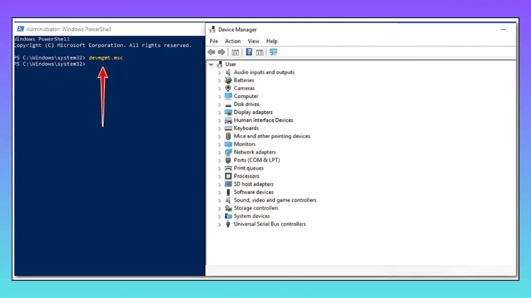
Task: Select Universal Serial Bus controllers entry
Action: tap(269, 224)
